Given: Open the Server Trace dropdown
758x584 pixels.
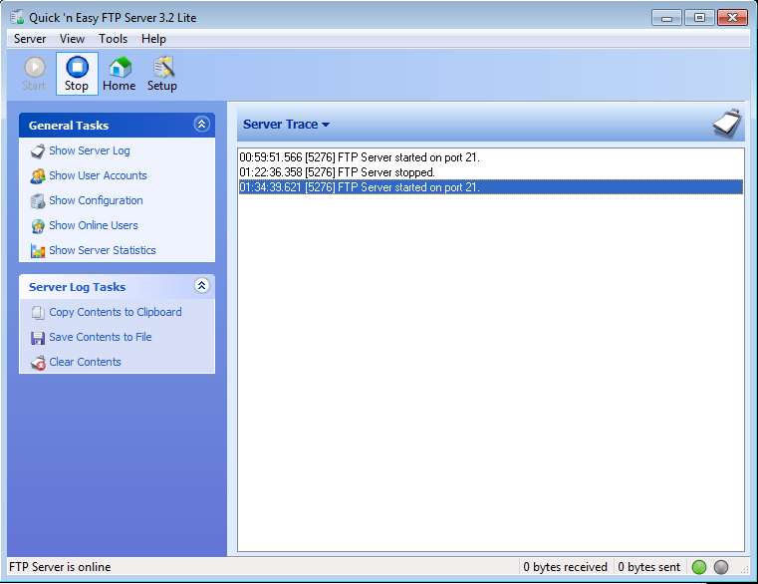Looking at the screenshot, I should tap(286, 125).
